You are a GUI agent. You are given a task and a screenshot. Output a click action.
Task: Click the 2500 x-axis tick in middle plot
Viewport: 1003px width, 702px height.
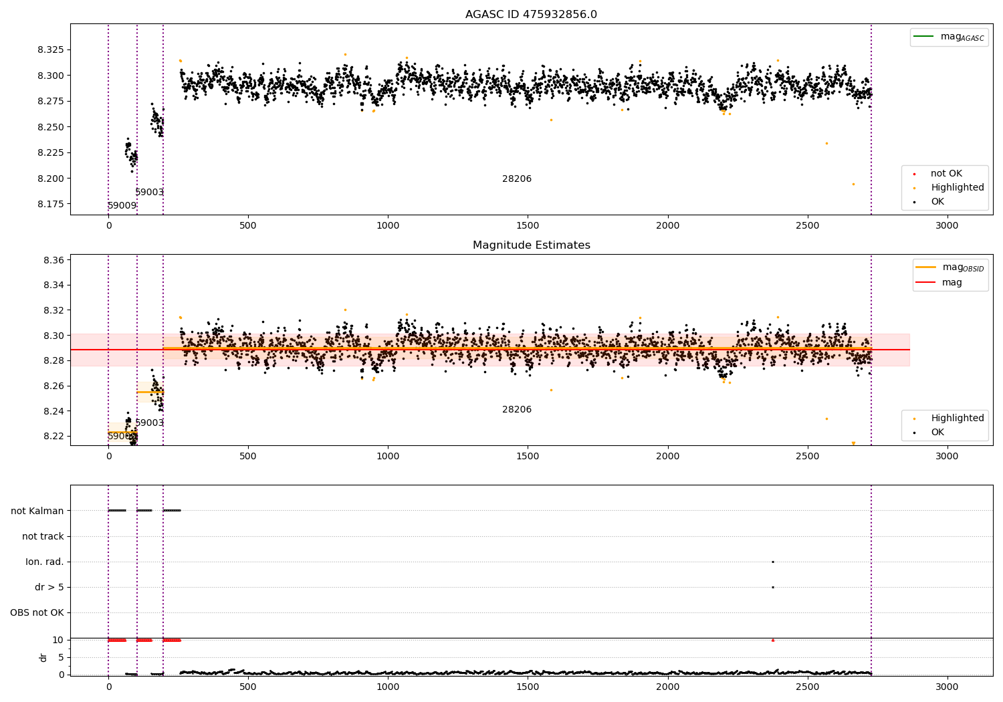click(807, 457)
